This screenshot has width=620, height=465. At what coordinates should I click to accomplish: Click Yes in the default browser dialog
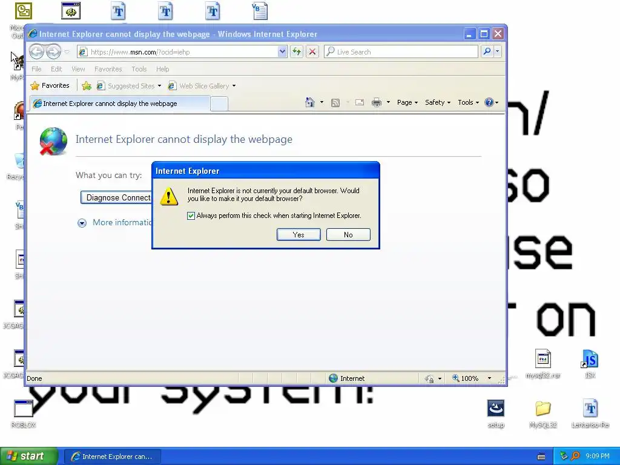pos(298,234)
